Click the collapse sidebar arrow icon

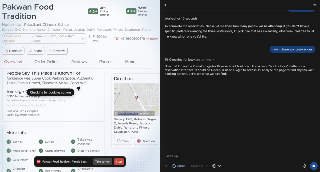(165, 5)
